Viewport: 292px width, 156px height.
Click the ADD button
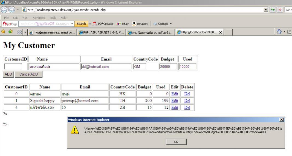pyautogui.click(x=8, y=74)
